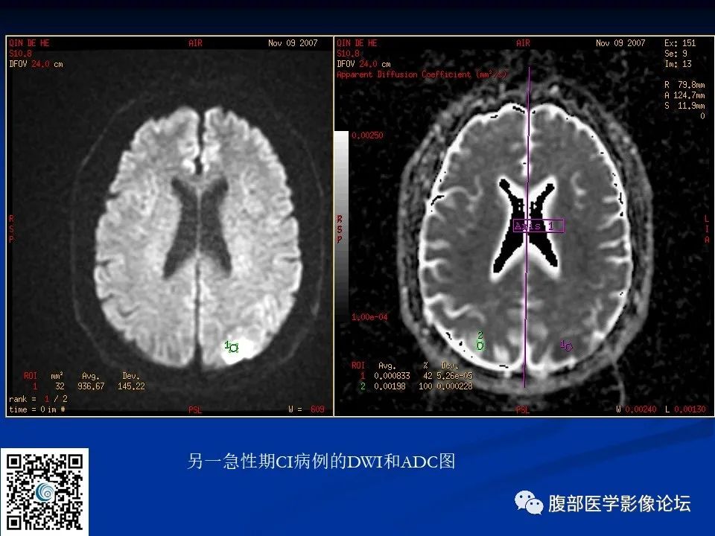
Task: Select the purple ROI 1 marker on ADC map
Action: (566, 346)
